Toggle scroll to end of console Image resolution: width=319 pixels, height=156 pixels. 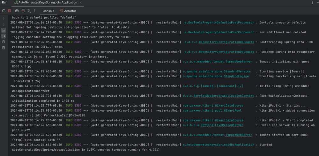[x=4, y=36]
